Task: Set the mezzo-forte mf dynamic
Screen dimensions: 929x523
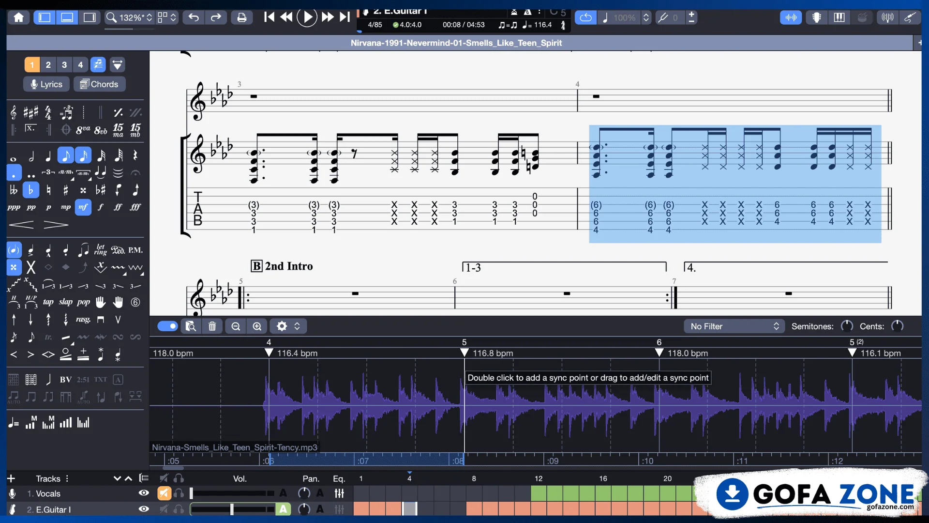Action: tap(83, 207)
